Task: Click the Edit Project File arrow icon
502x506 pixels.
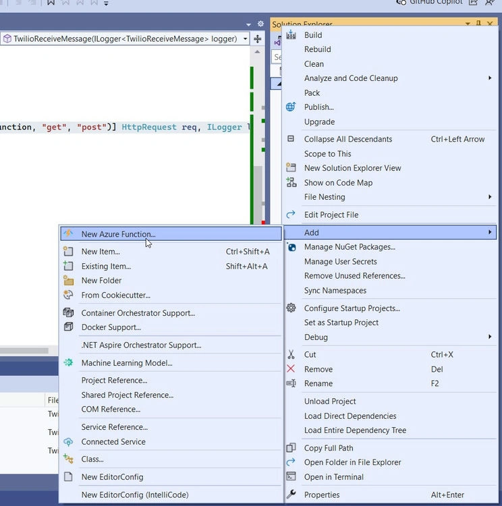Action: click(x=291, y=214)
